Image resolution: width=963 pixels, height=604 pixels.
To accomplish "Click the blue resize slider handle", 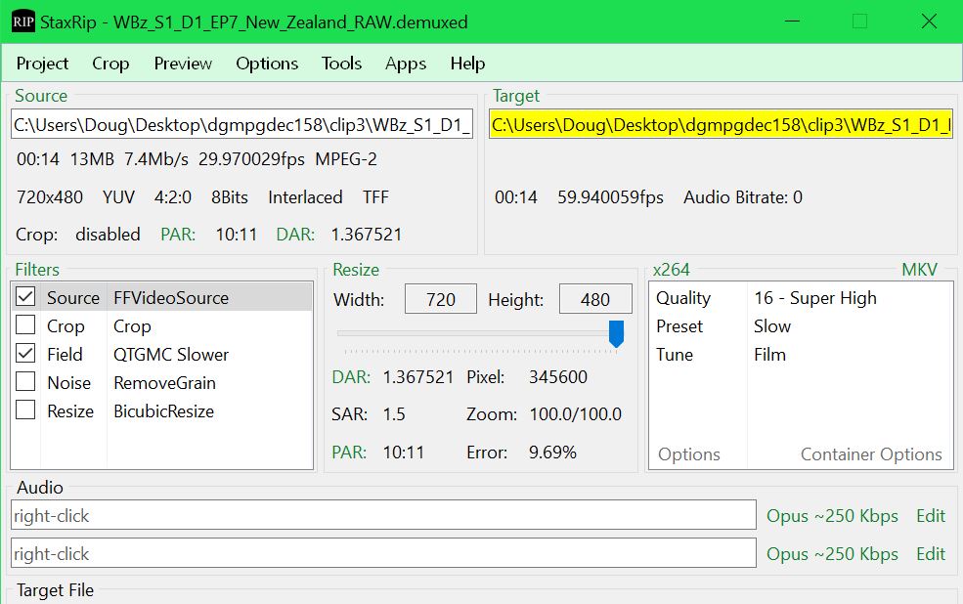I will [616, 333].
